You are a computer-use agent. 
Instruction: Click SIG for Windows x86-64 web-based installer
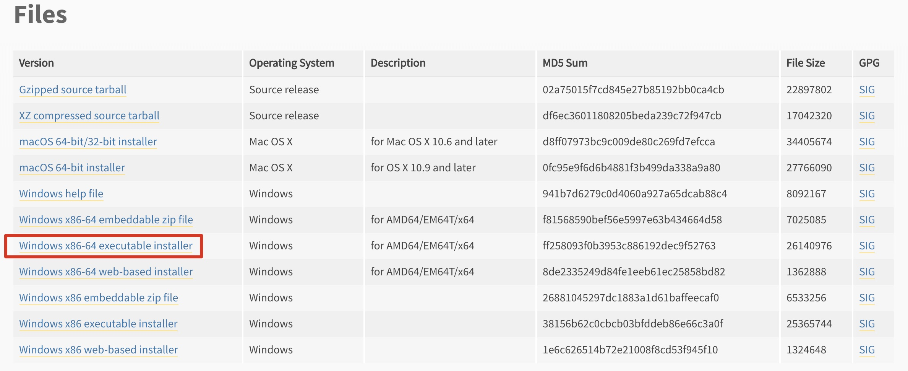[x=867, y=272]
